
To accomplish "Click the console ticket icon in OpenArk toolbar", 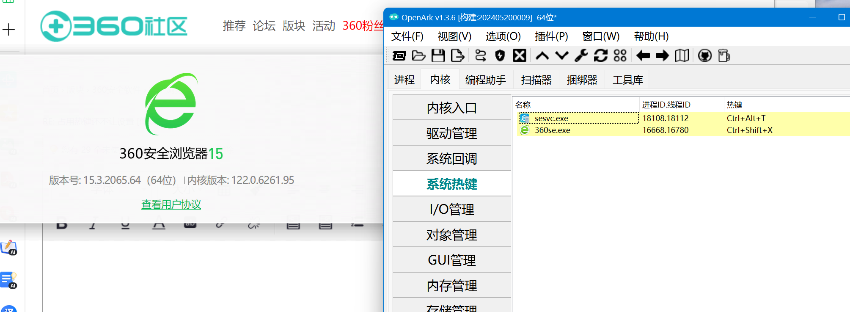I will coord(399,55).
